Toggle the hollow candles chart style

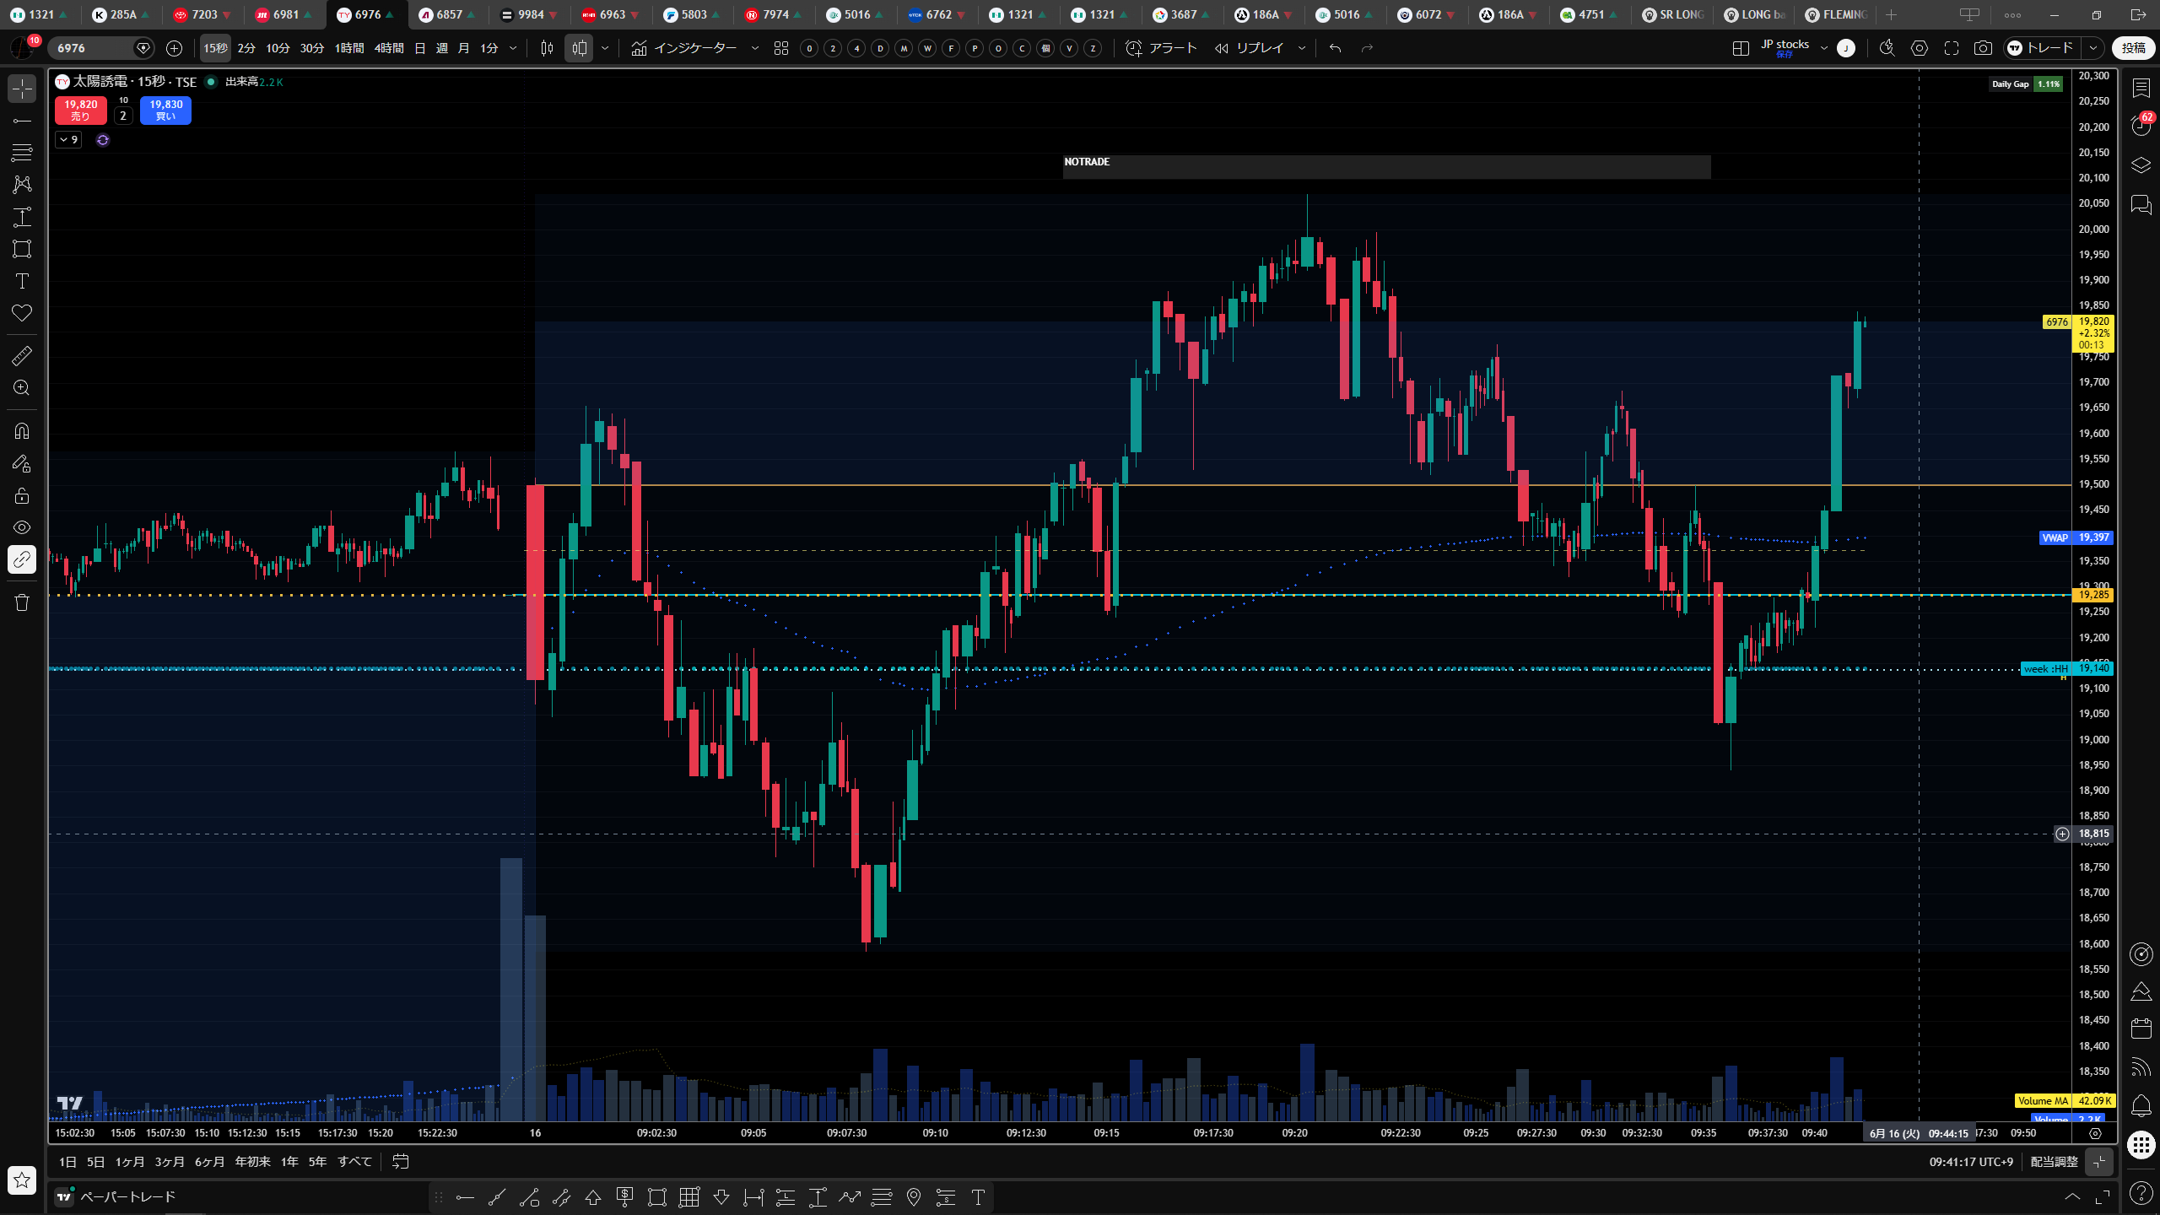click(580, 48)
